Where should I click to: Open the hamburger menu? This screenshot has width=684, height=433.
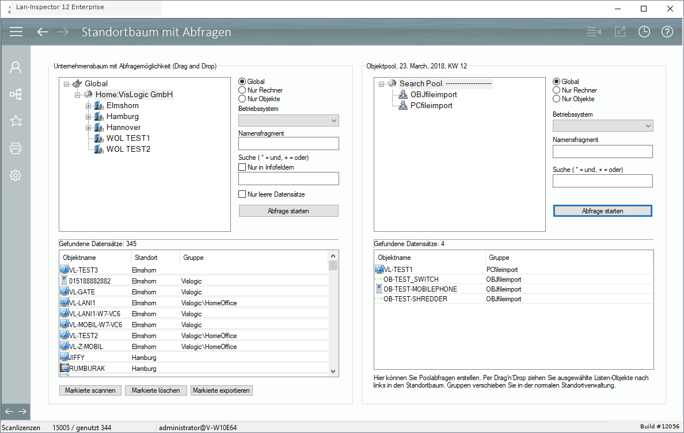click(x=16, y=32)
